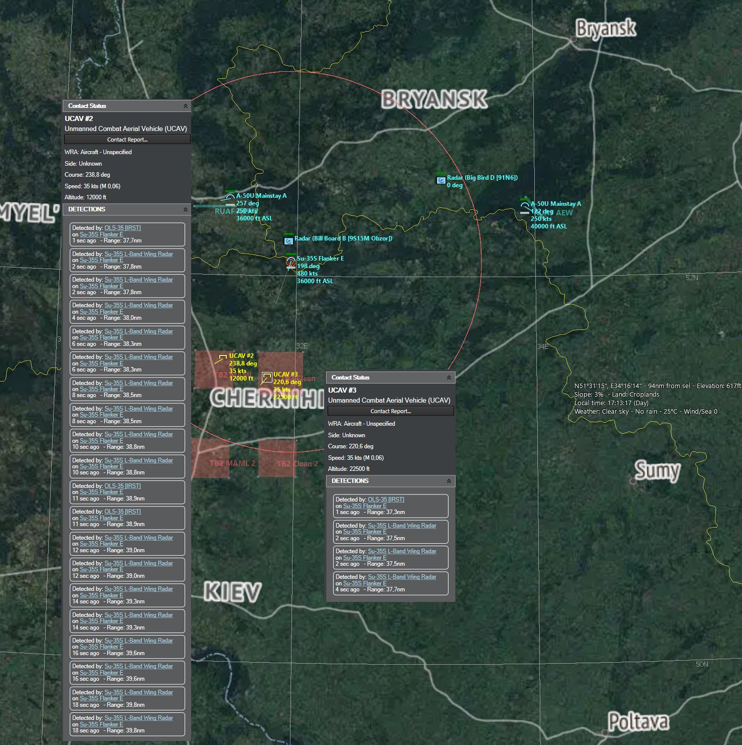Click 'Altitude: 12000 ft' in UCAV #2 panel

click(x=85, y=197)
